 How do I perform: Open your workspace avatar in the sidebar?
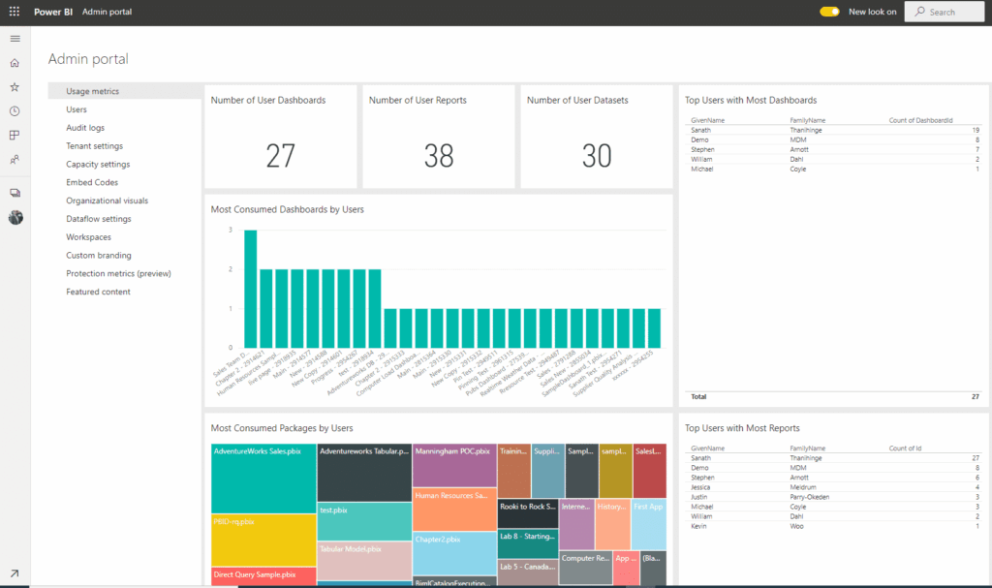(14, 218)
